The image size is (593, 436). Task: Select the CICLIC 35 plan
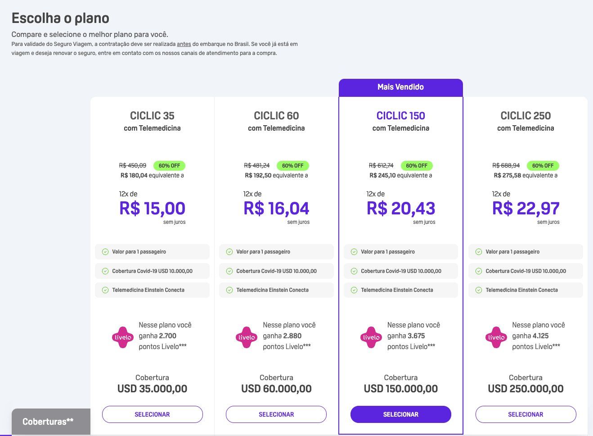click(152, 414)
